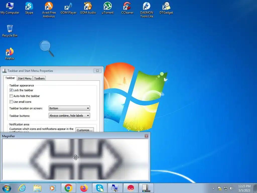Enable Use small icons checkbox
The width and height of the screenshot is (257, 193).
(x=11, y=102)
